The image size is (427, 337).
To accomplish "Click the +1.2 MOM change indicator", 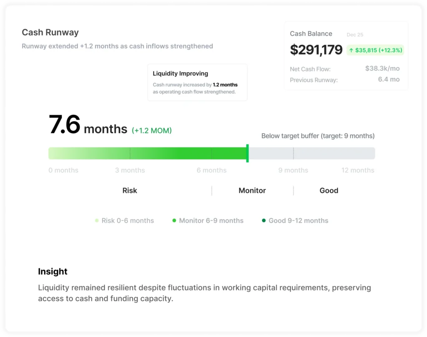I will 152,130.
